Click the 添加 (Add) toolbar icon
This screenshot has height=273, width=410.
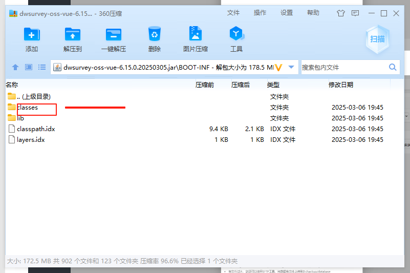pos(32,35)
